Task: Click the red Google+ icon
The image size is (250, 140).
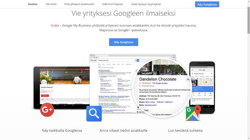Action: [x=47, y=110]
